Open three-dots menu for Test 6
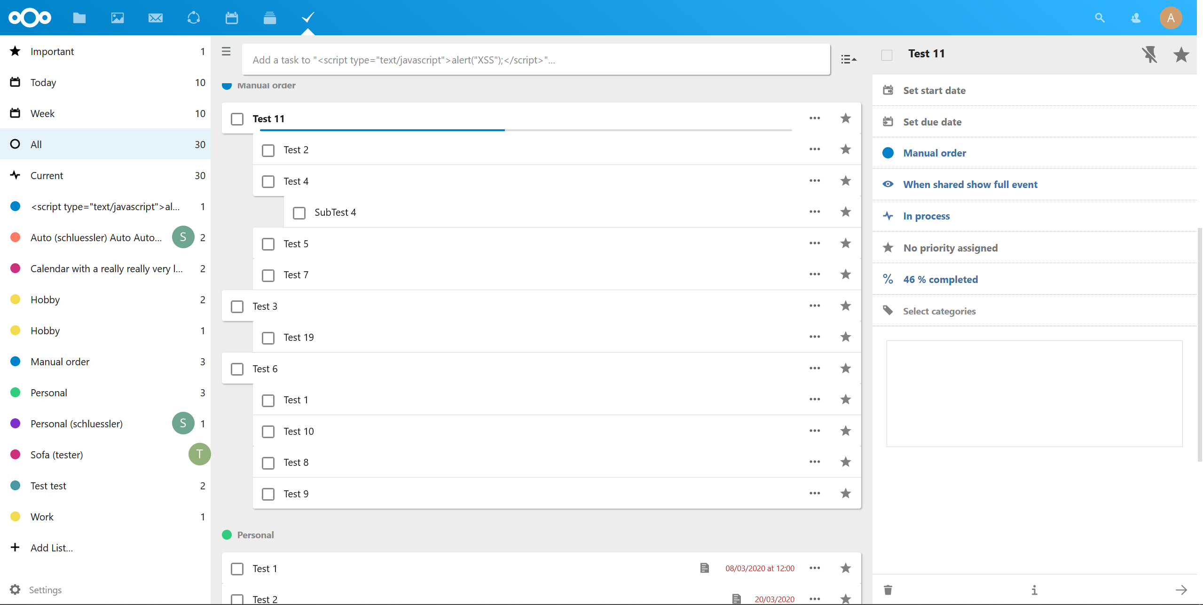This screenshot has height=605, width=1203. (x=815, y=369)
